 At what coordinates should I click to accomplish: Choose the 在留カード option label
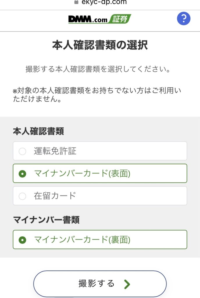coord(55,196)
